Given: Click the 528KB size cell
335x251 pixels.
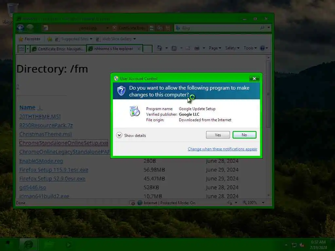Looking at the screenshot, I should tap(151, 187).
